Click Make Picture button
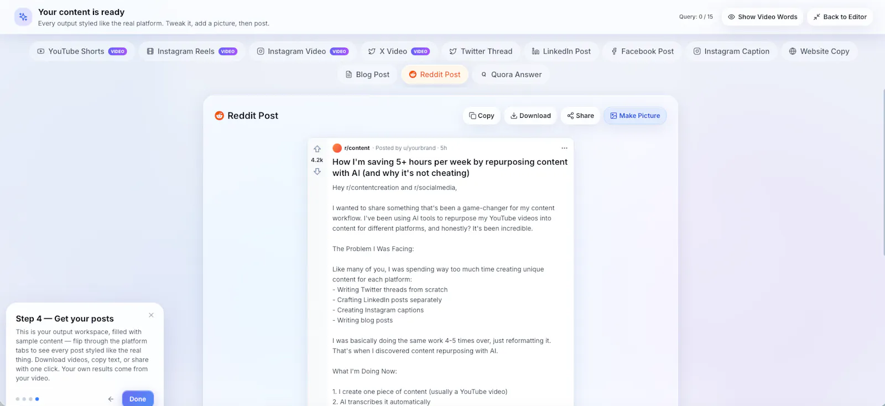 coord(635,116)
